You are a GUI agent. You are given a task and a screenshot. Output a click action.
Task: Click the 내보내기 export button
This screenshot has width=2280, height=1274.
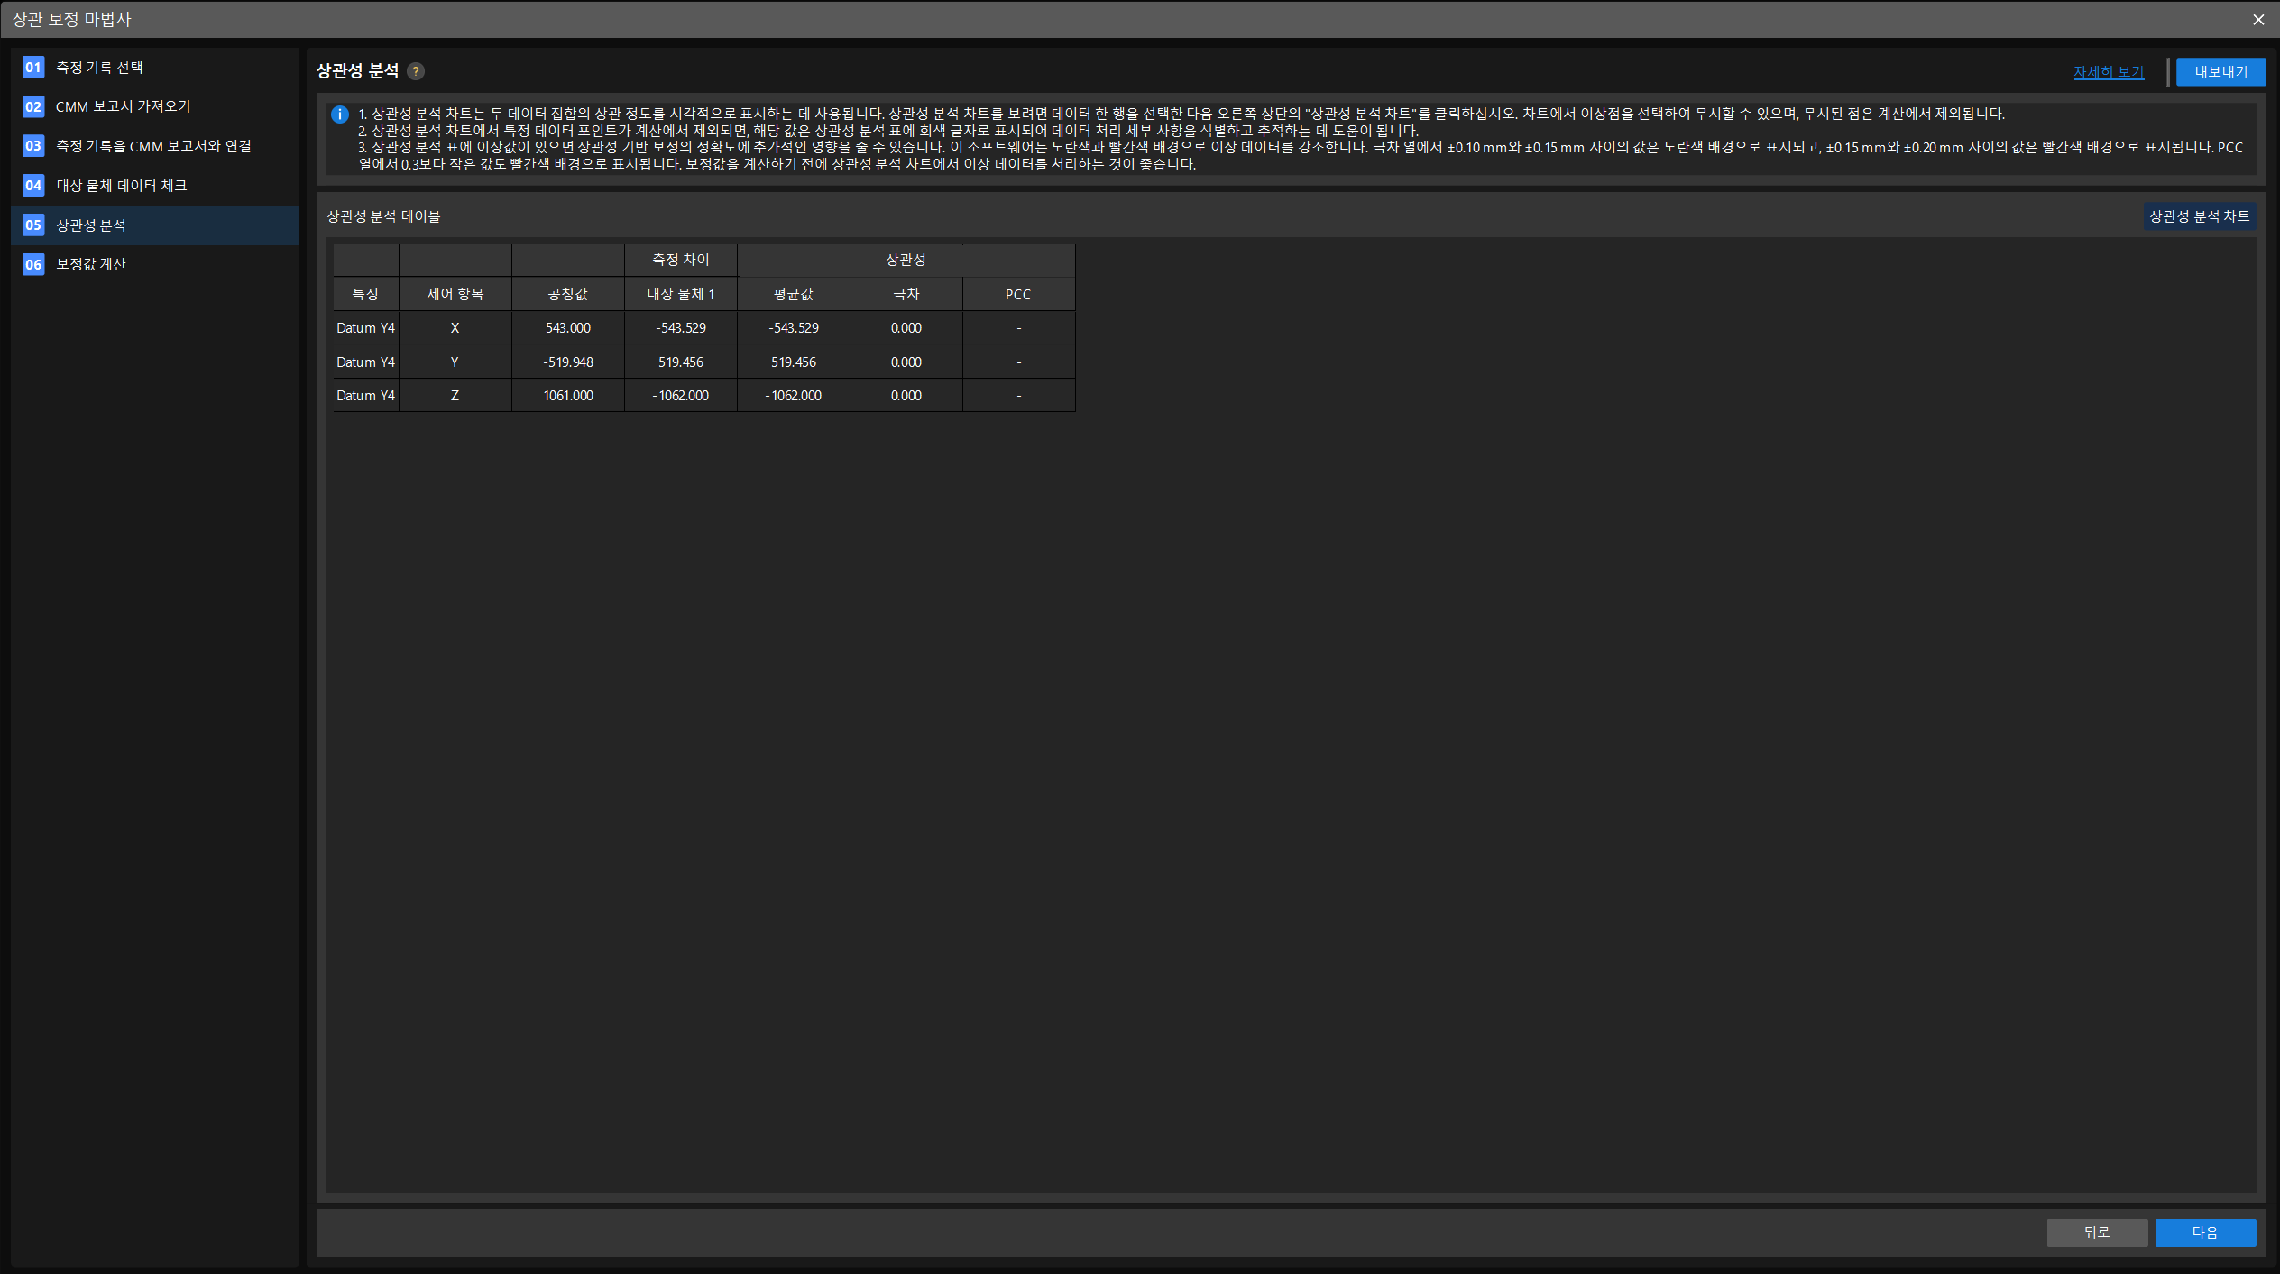click(2220, 72)
